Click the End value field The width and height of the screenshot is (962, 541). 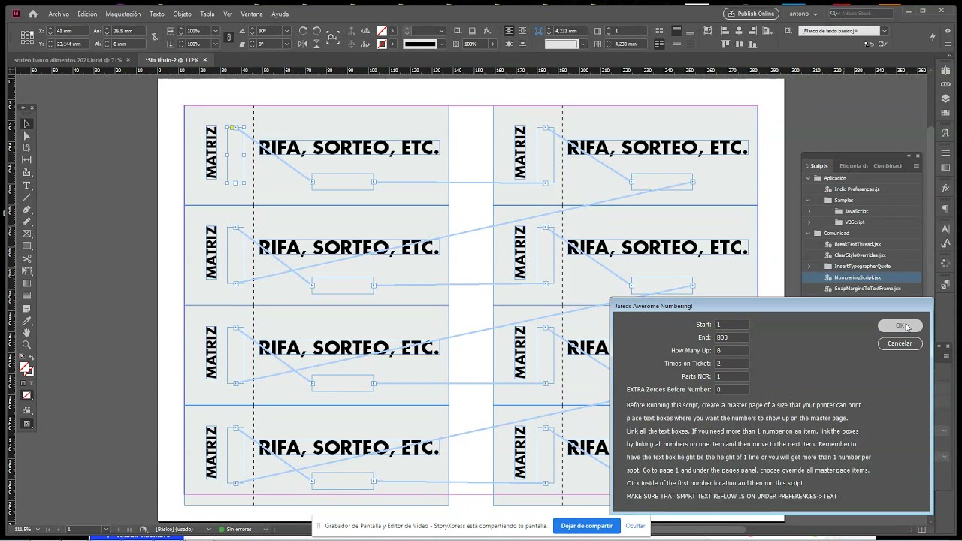[731, 337]
